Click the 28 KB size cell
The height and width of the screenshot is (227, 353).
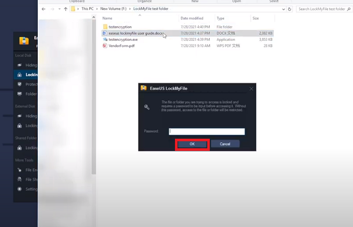[268, 46]
